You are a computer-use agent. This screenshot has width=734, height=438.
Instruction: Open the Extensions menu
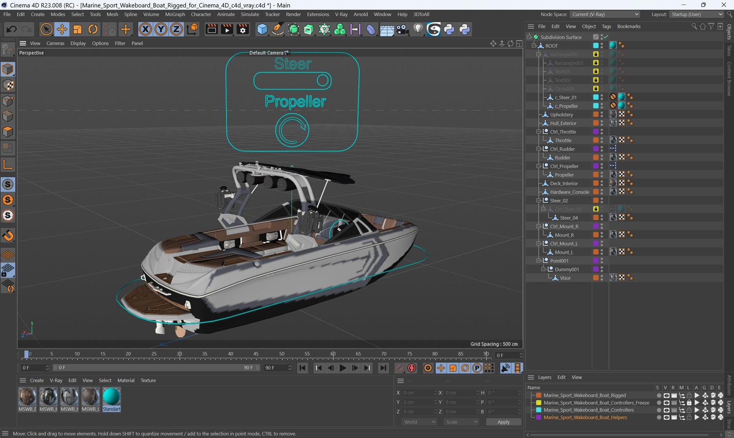[x=318, y=14]
